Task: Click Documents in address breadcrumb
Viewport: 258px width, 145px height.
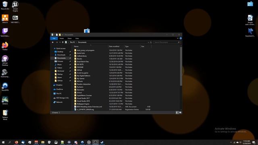Action: [82, 42]
